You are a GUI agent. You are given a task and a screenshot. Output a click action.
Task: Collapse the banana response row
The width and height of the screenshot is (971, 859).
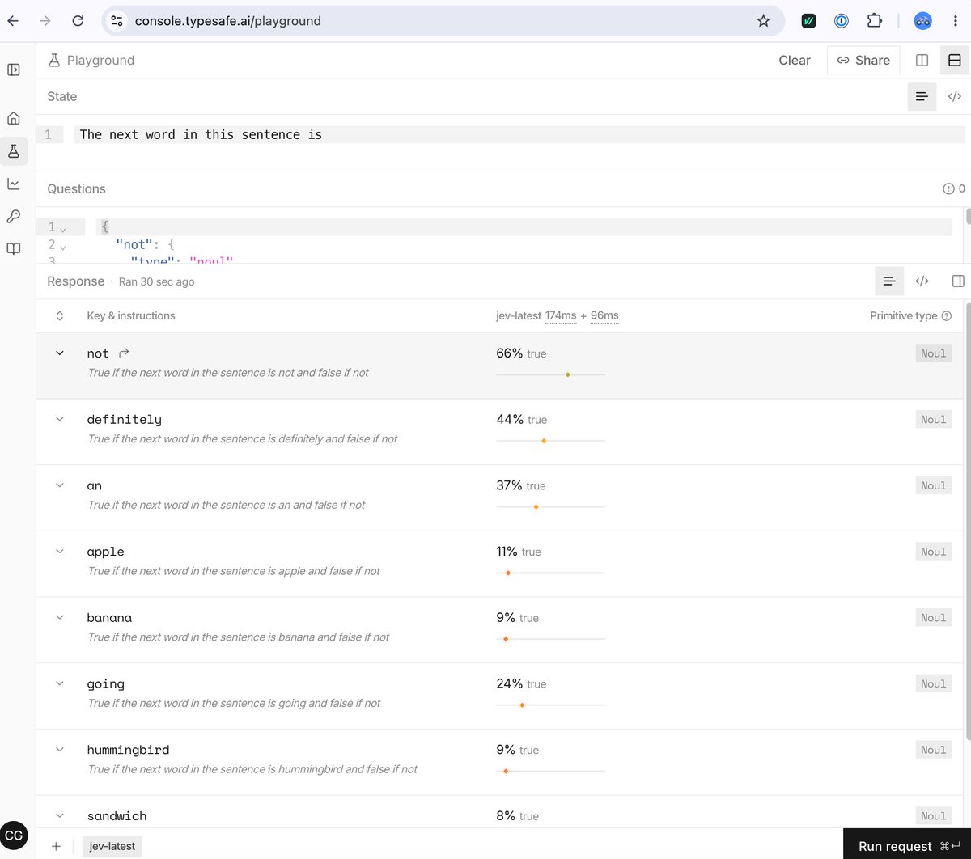pyautogui.click(x=59, y=617)
